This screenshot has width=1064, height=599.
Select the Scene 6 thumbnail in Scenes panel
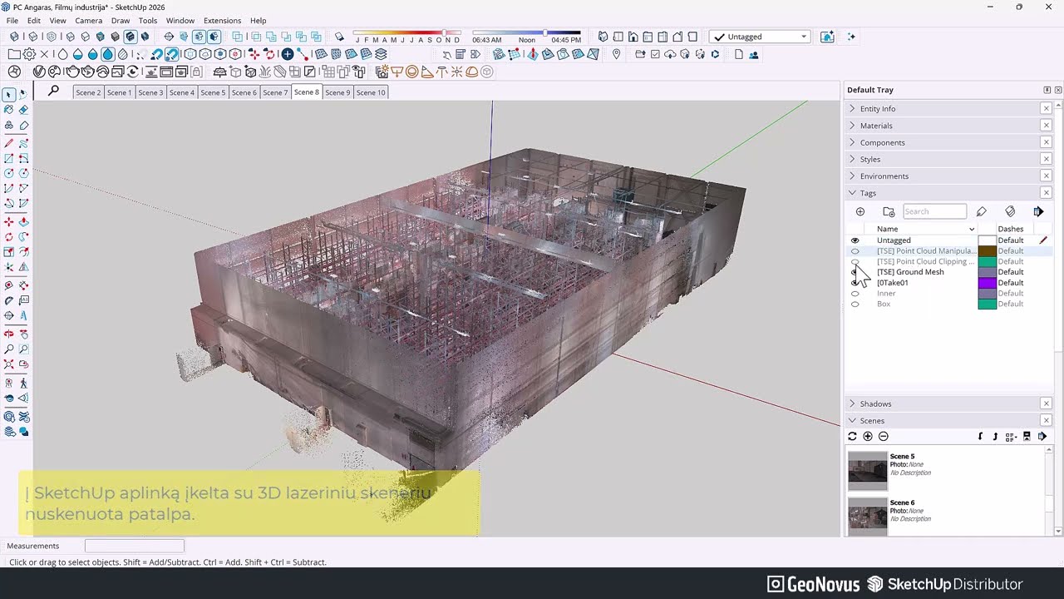click(867, 517)
